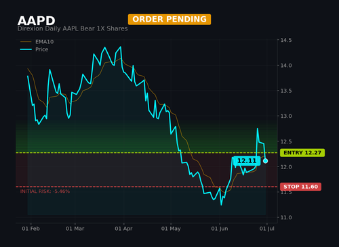Click the 'Direxion Daily AAPL Bear 1X Shares' subtitle
Screen dimensions: 339x247
point(73,28)
